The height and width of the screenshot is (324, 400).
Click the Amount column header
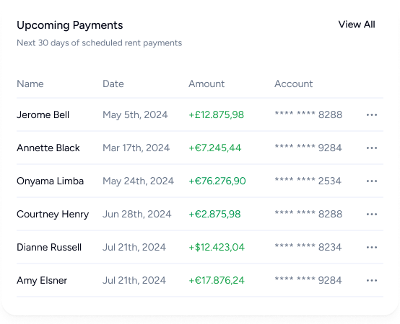coord(206,84)
